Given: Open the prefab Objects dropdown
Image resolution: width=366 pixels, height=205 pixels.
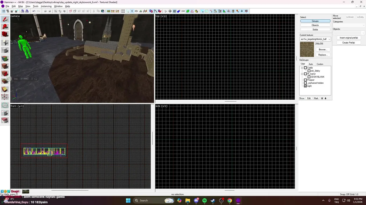Looking at the screenshot, I should click(x=349, y=33).
